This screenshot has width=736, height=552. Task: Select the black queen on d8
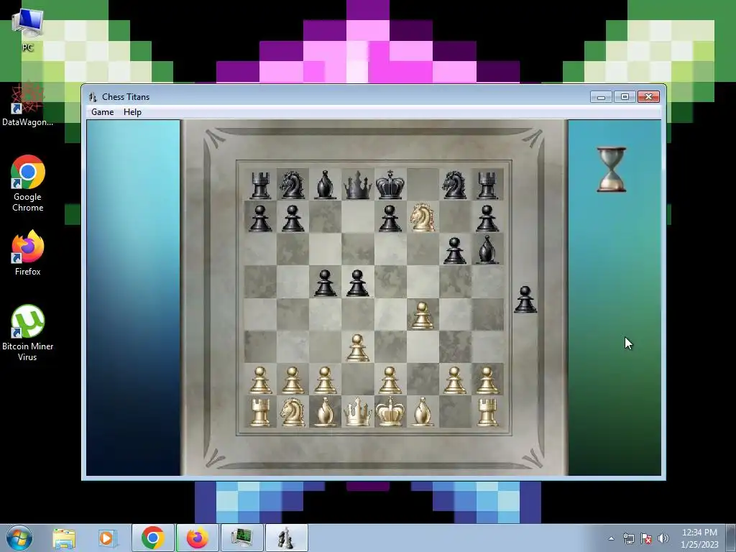click(358, 185)
